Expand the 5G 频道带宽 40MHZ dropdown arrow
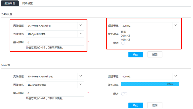 click(x=176, y=76)
